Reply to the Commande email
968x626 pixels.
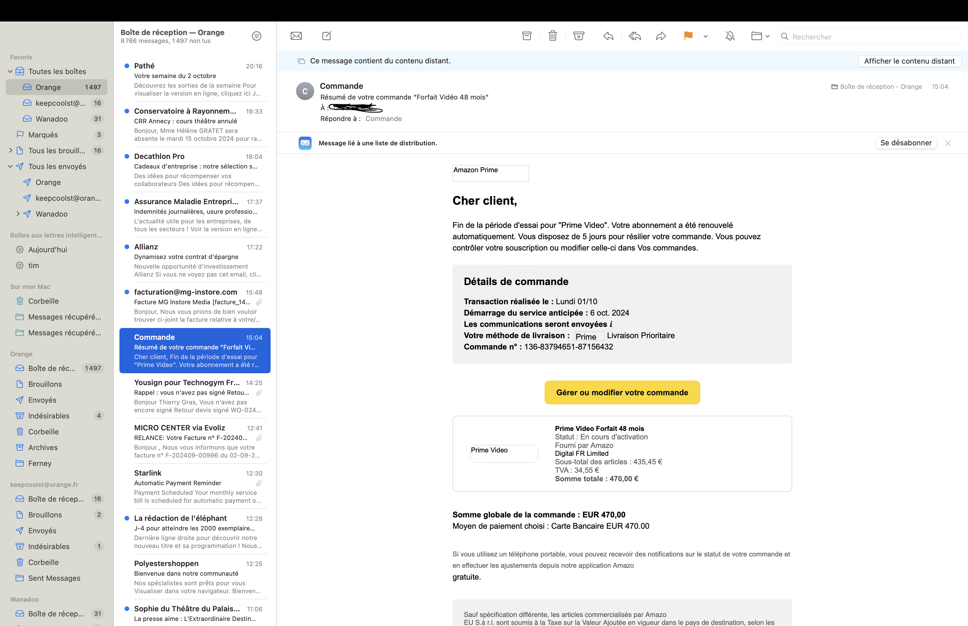609,36
